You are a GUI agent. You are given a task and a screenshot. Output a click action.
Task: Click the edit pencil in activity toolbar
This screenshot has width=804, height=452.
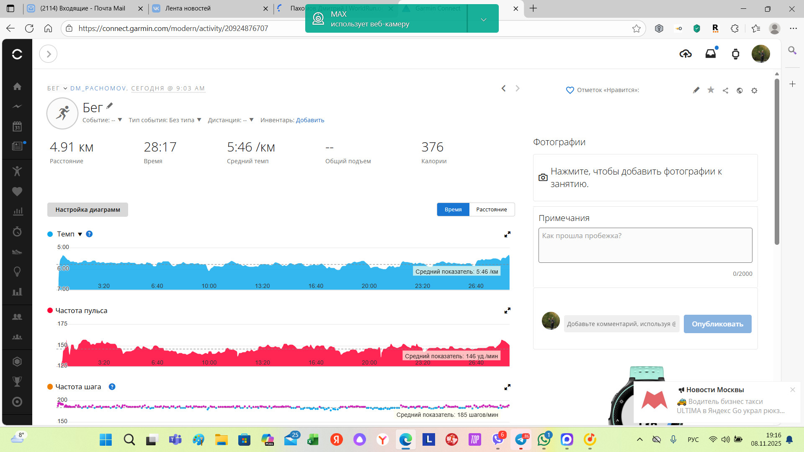pyautogui.click(x=696, y=90)
